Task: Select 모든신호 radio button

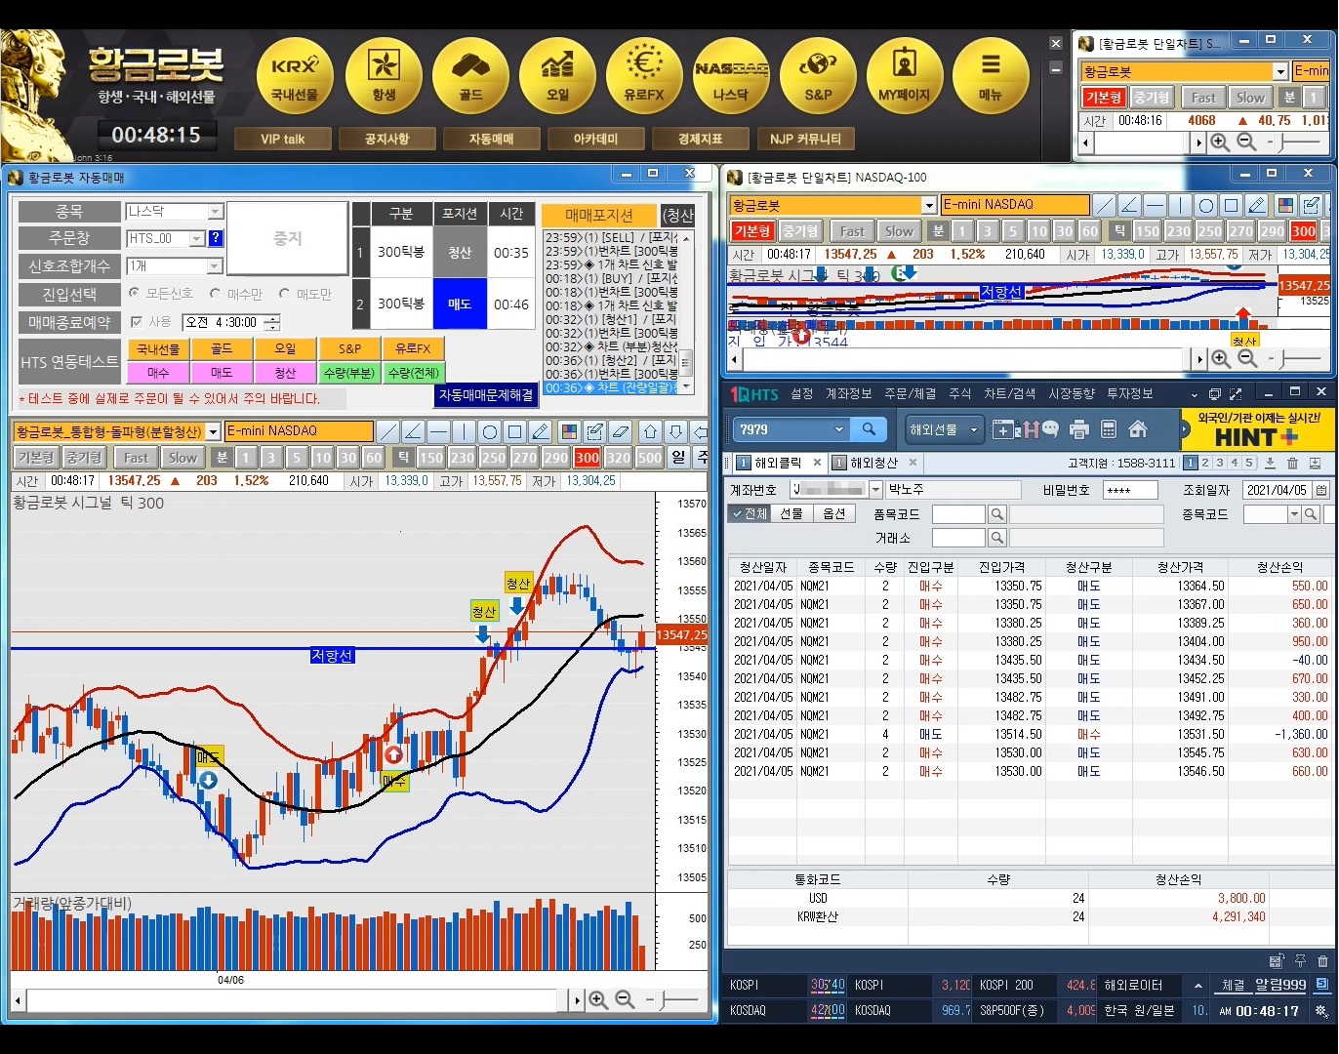Action: tap(134, 293)
